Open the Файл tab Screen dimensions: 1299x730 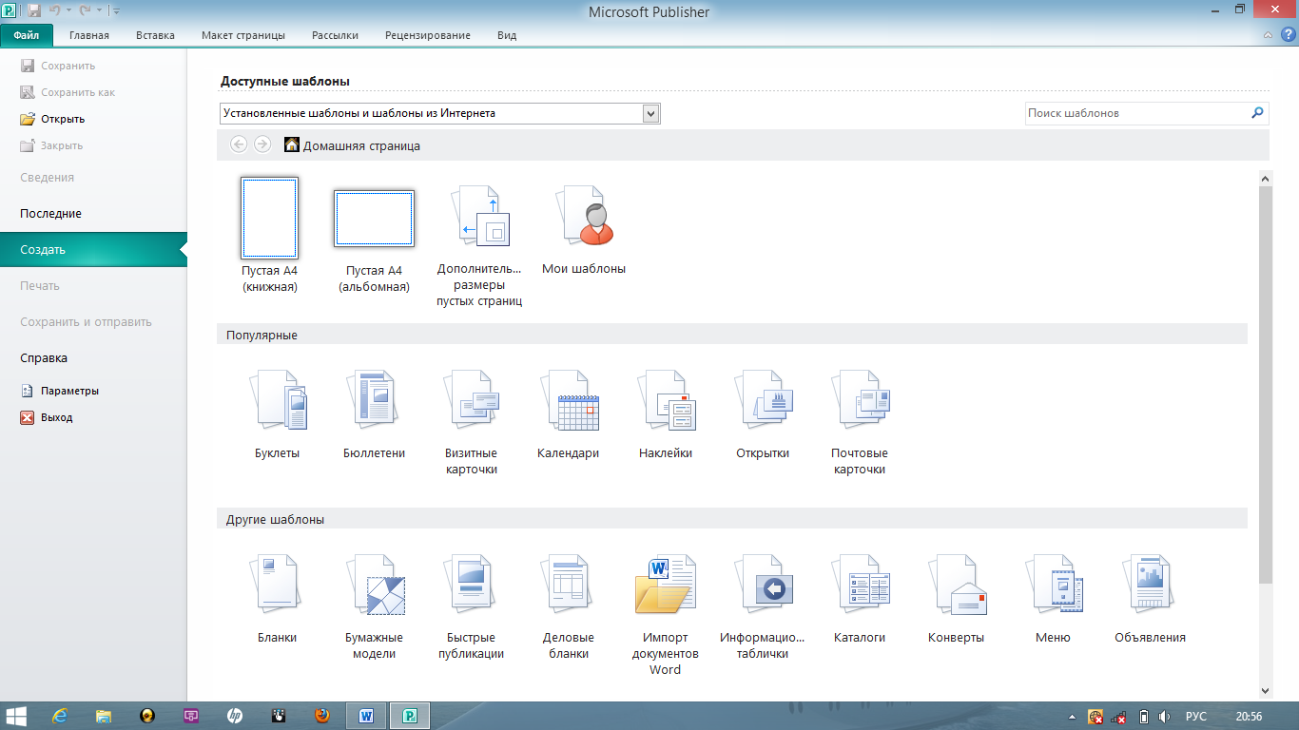point(27,35)
